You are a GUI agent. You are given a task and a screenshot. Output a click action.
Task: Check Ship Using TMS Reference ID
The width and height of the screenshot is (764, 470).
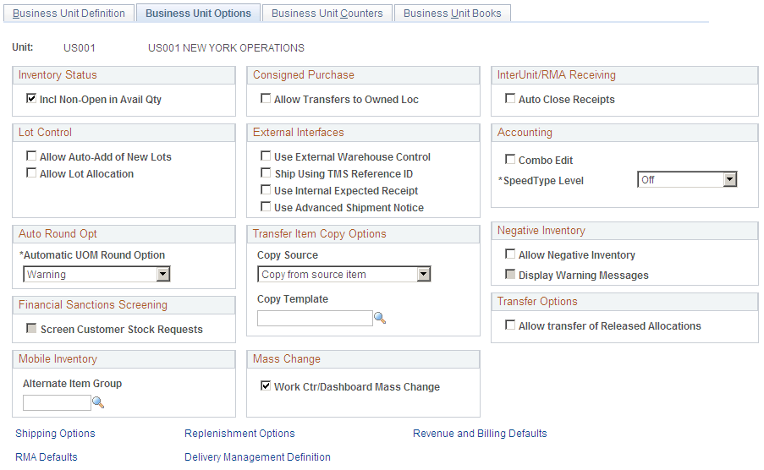click(266, 173)
